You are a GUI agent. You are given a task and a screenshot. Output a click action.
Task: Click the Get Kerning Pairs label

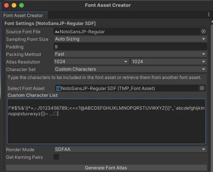(25, 157)
